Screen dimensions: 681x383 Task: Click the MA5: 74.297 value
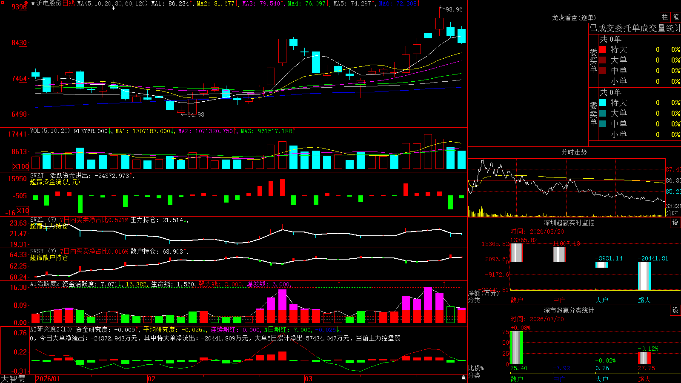[352, 3]
